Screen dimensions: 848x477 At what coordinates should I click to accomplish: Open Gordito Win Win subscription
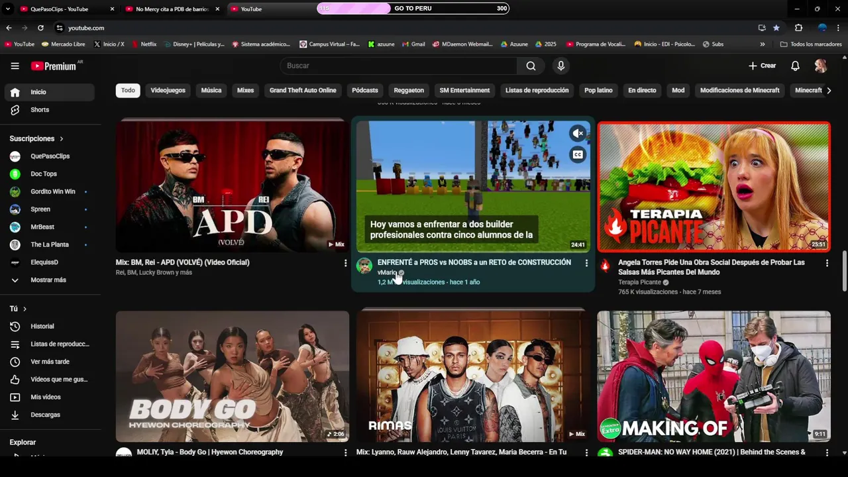click(x=50, y=191)
